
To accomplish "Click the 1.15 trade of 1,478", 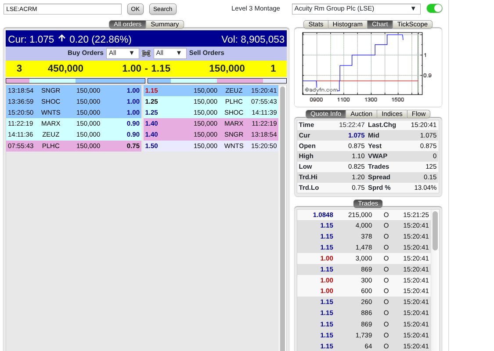I will (364, 248).
